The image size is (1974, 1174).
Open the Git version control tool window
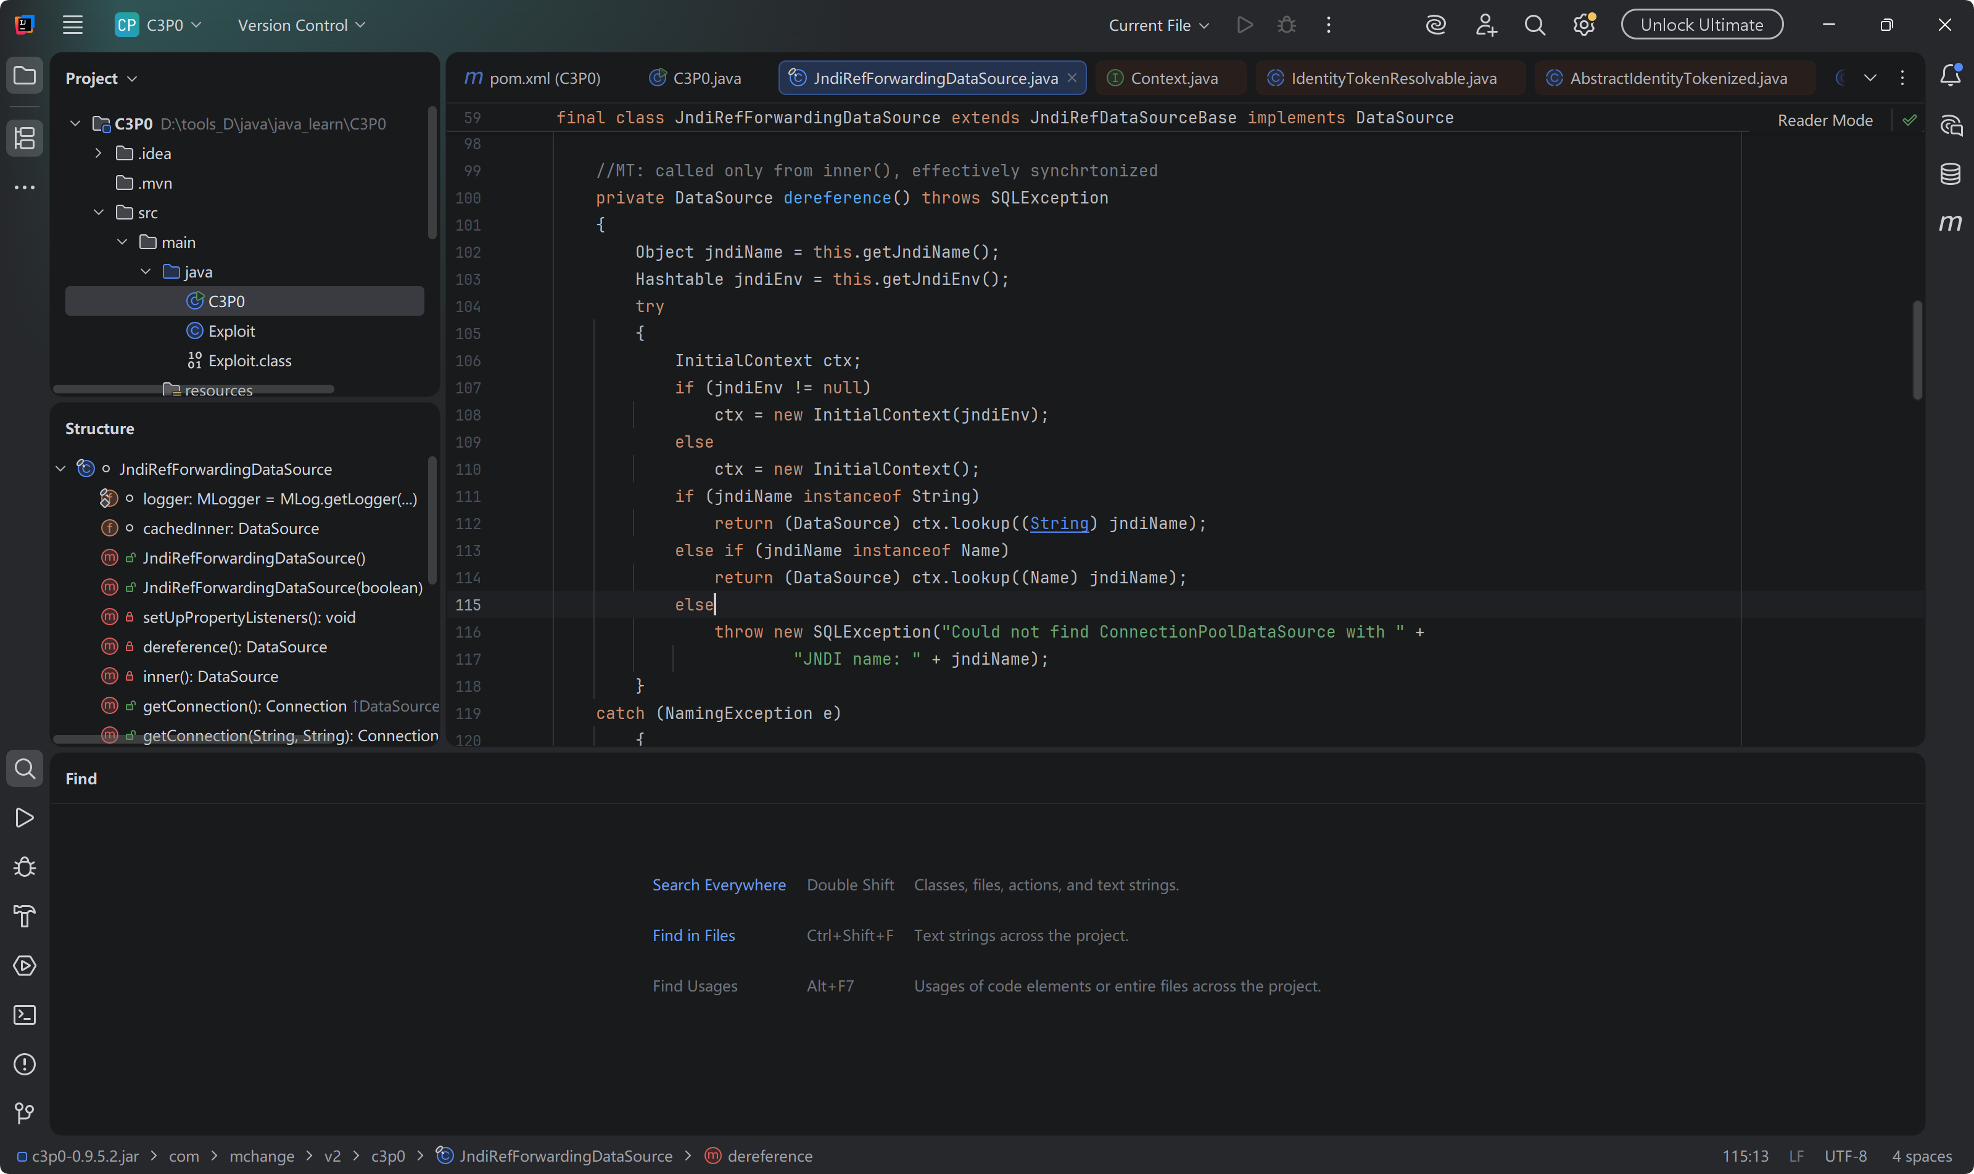click(25, 1113)
